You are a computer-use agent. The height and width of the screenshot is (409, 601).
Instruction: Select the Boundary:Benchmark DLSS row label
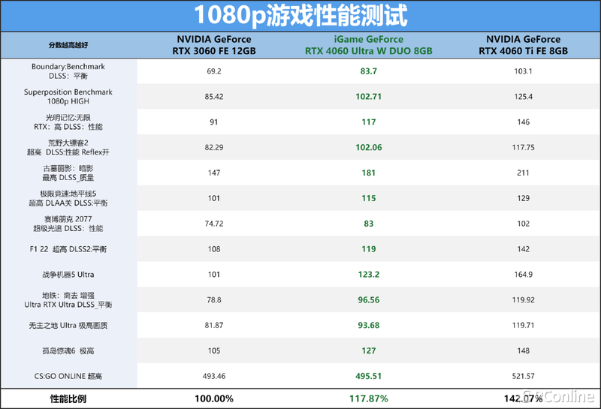[68, 71]
